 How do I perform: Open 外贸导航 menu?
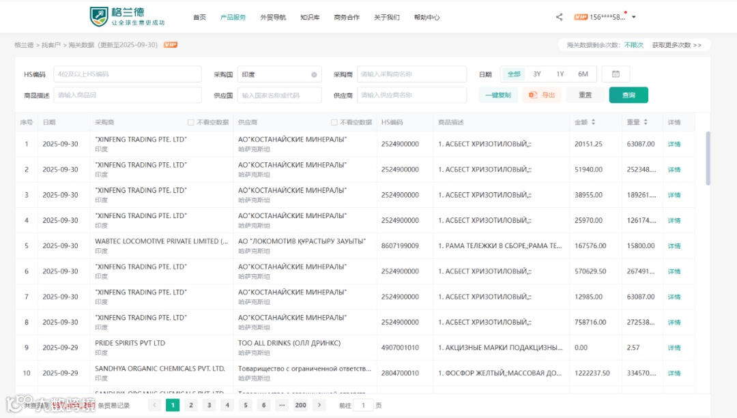point(273,17)
